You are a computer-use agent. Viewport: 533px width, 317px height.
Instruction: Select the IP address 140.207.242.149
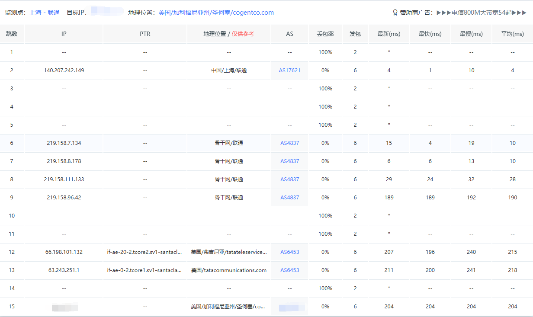tap(64, 70)
